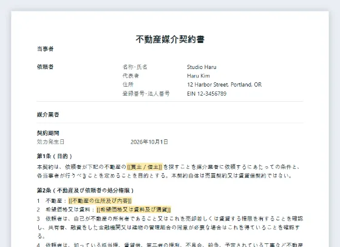Select the [[不動産の住所及び内容]] placeholder
The width and height of the screenshot is (340, 247).
100,201
